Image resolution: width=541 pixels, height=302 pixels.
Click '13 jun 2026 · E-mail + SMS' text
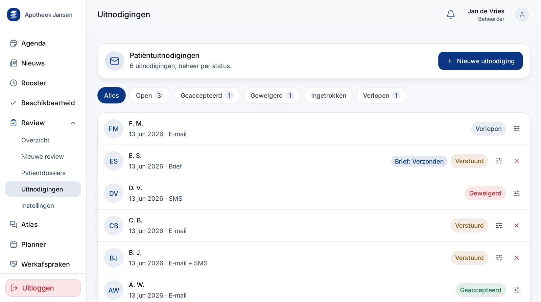[168, 263]
